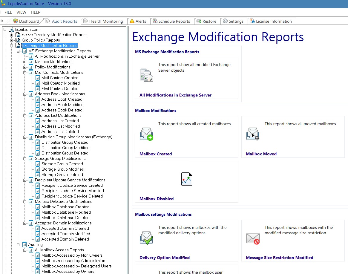Expand the Policy Modifications tree node

point(25,67)
